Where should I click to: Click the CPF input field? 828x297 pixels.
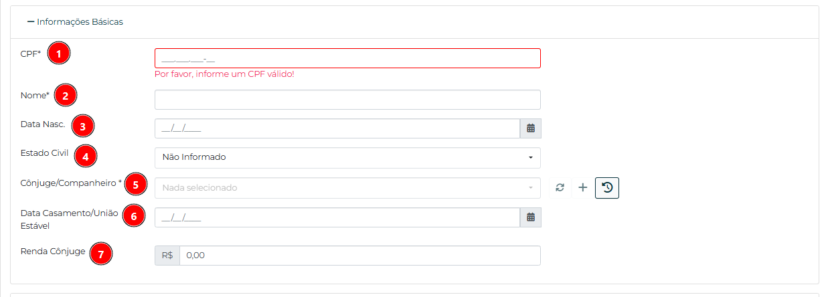click(347, 58)
